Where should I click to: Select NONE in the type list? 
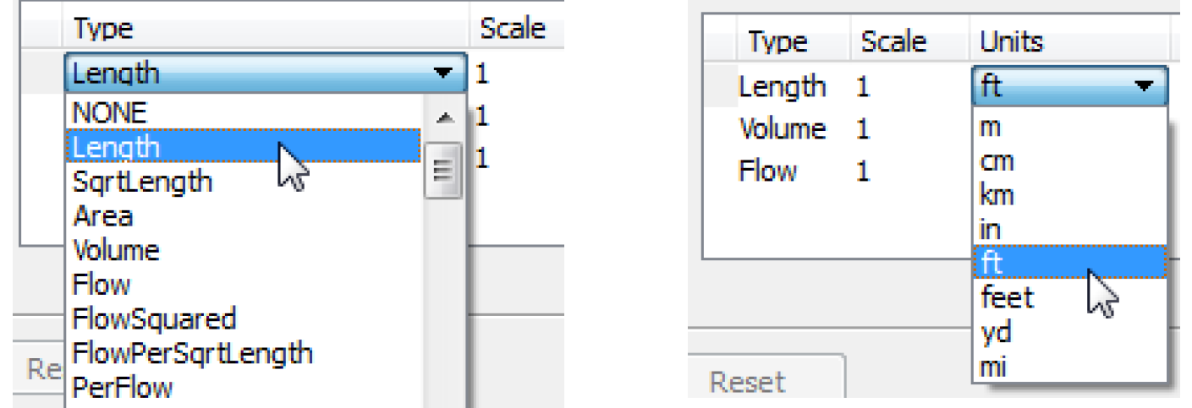(x=110, y=112)
